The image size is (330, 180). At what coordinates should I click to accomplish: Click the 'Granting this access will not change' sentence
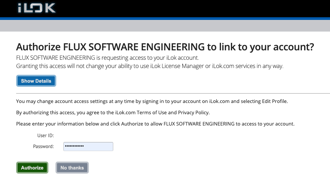click(x=150, y=66)
